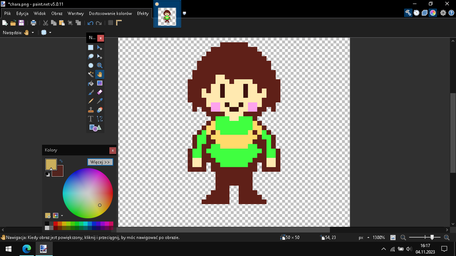Screen dimensions: 456x256
Task: Toggle the pixel grid display
Action: click(x=111, y=23)
